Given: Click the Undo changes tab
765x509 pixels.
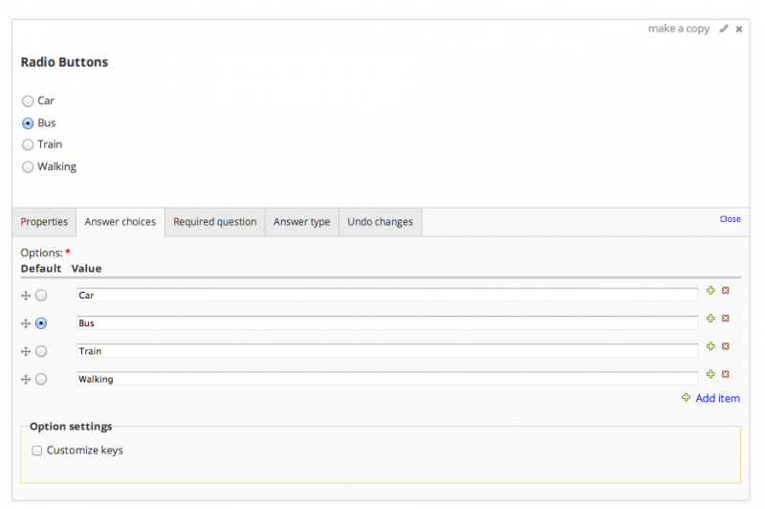Looking at the screenshot, I should pos(380,222).
